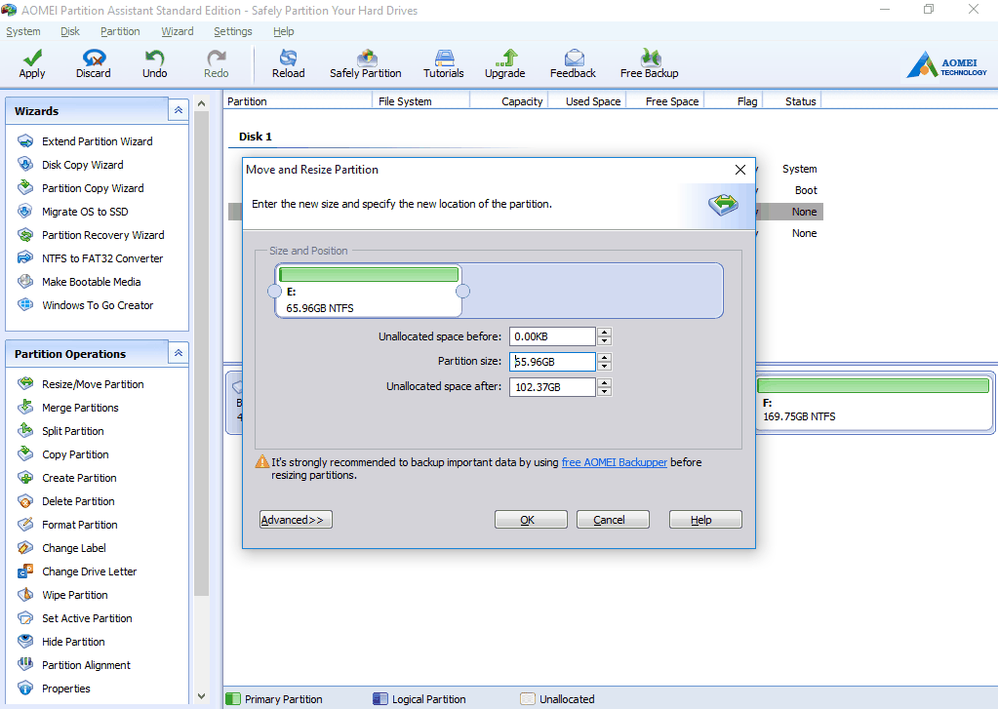Click Help button in resize dialog
The image size is (998, 709).
[x=705, y=520]
